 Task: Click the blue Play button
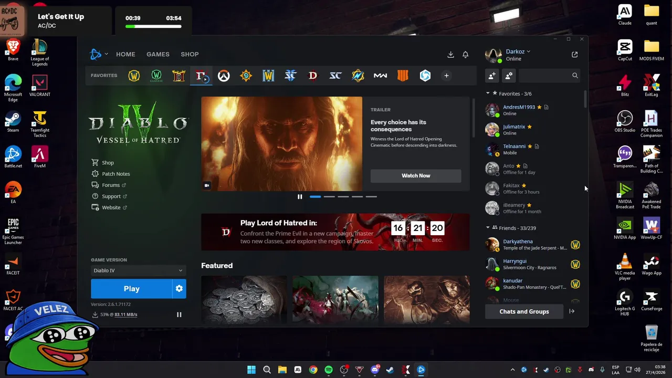click(131, 289)
